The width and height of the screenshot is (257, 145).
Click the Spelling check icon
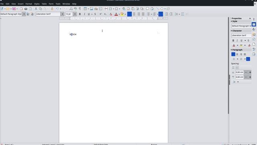(75, 9)
